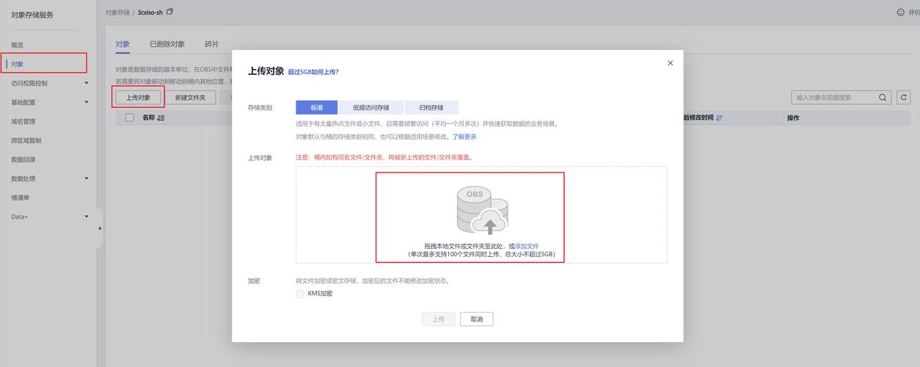Click the 上传 button in dialog
Screen dimensions: 920x367
pos(438,319)
